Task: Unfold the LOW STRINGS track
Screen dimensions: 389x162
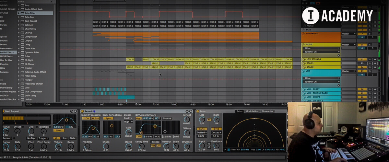Action: pos(304,60)
